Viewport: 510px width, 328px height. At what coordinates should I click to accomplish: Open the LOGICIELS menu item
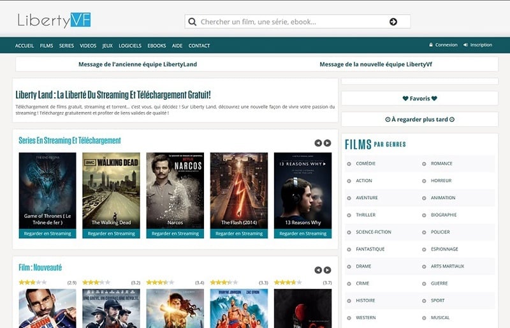[x=130, y=45]
